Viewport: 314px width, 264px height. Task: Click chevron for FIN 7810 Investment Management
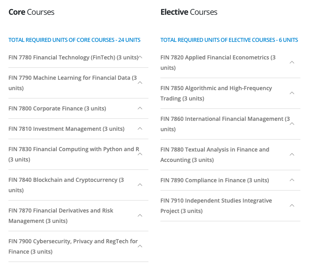tap(140, 129)
